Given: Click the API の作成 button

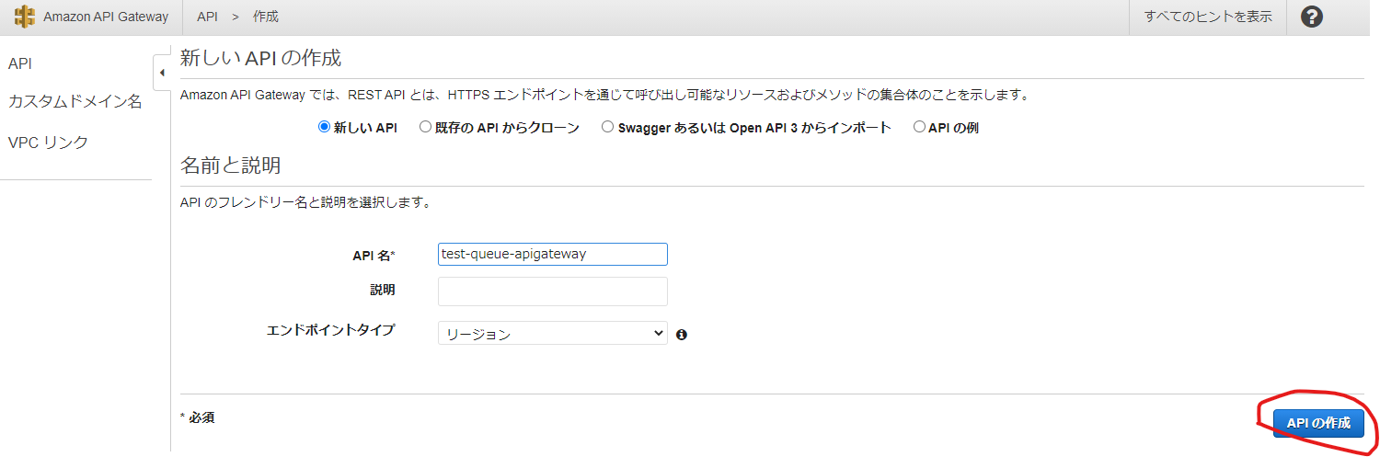Looking at the screenshot, I should pyautogui.click(x=1318, y=423).
